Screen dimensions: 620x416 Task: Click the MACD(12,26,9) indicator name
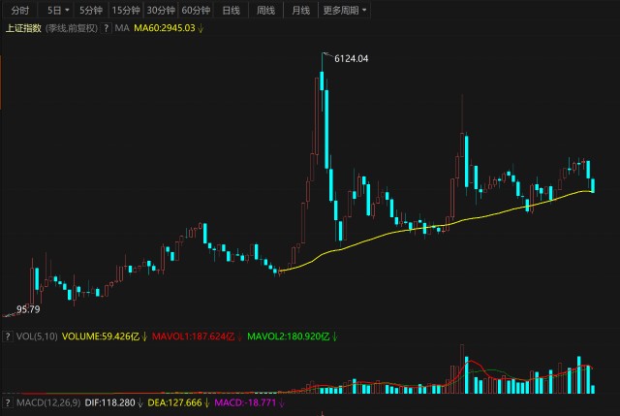[48, 403]
